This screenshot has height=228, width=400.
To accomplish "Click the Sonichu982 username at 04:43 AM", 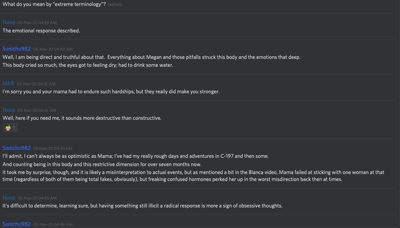I will [17, 148].
